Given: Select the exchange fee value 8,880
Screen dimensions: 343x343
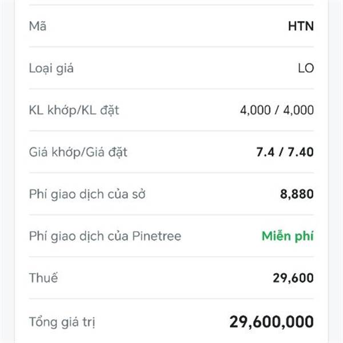Looking at the screenshot, I should pyautogui.click(x=297, y=194).
